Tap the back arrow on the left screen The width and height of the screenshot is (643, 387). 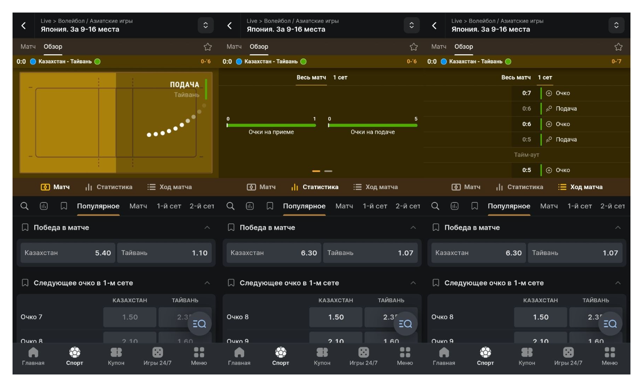[x=24, y=25]
